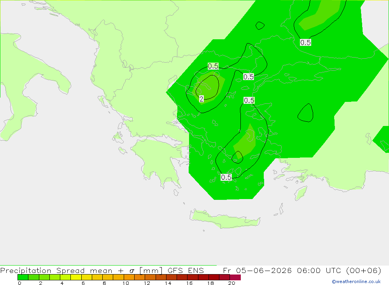This screenshot has height=285, width=389.
Task: Click the ENS label in the caption
Action: coord(196,270)
